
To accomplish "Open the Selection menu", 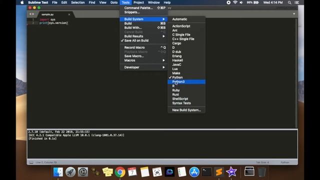I will (x=78, y=2).
